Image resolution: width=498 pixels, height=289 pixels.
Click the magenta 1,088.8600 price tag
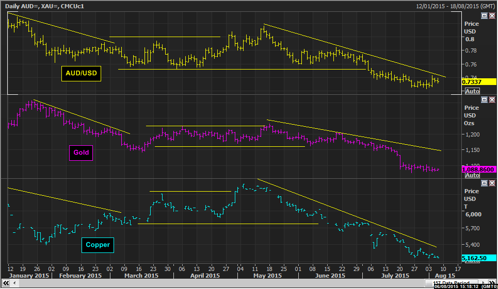point(479,169)
